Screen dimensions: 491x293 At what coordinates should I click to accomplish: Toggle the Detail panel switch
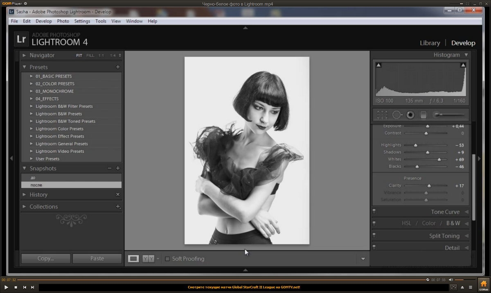coord(374,247)
